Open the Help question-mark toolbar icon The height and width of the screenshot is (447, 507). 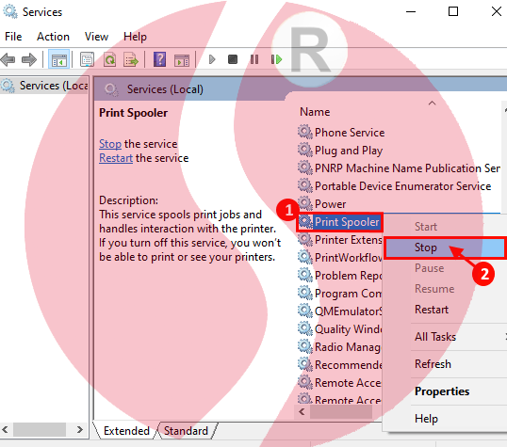[x=159, y=59]
